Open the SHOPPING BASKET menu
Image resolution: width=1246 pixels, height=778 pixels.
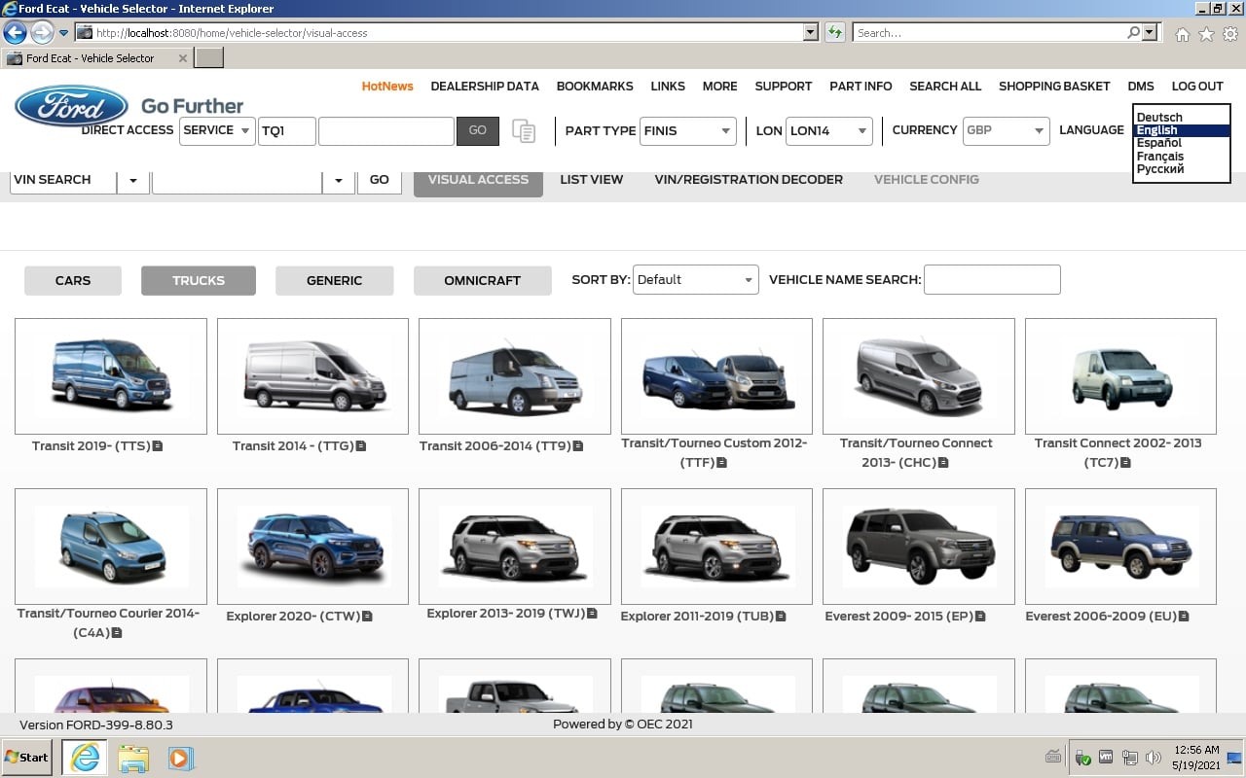1054,86
